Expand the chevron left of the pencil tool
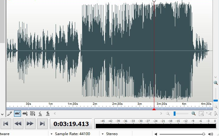This screenshot has height=136, width=219. (2, 114)
